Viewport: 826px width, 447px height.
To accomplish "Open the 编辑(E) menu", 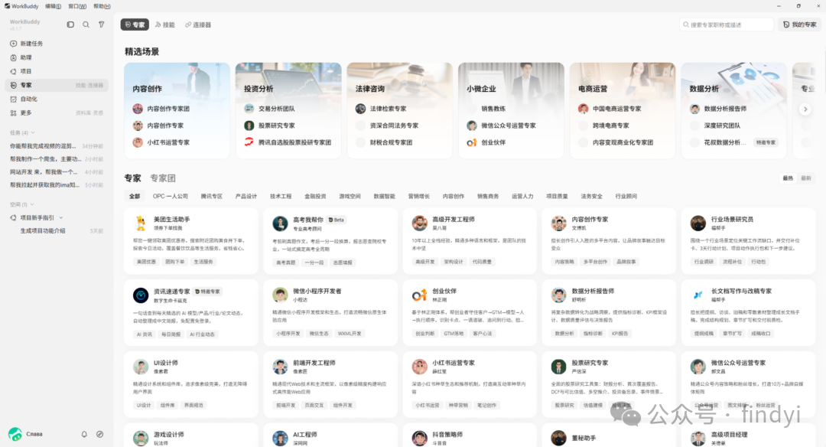I will pyautogui.click(x=54, y=6).
